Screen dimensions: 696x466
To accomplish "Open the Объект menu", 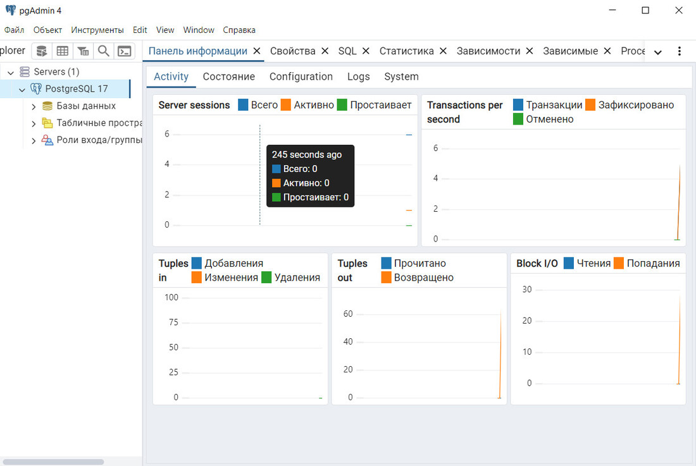I will (47, 30).
